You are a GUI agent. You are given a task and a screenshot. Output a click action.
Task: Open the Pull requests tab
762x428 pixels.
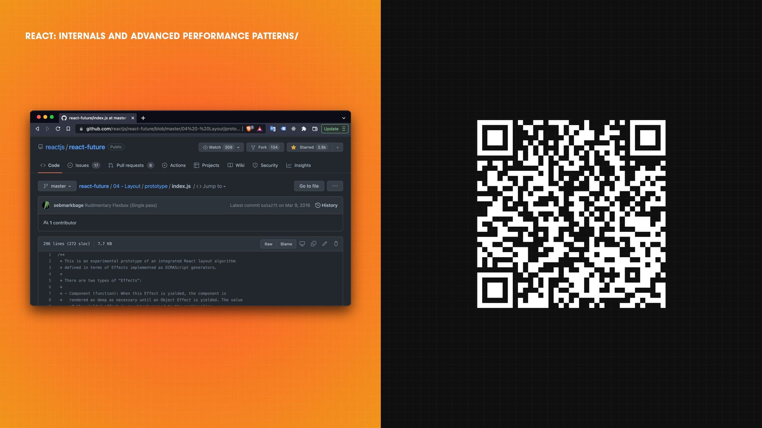click(130, 166)
